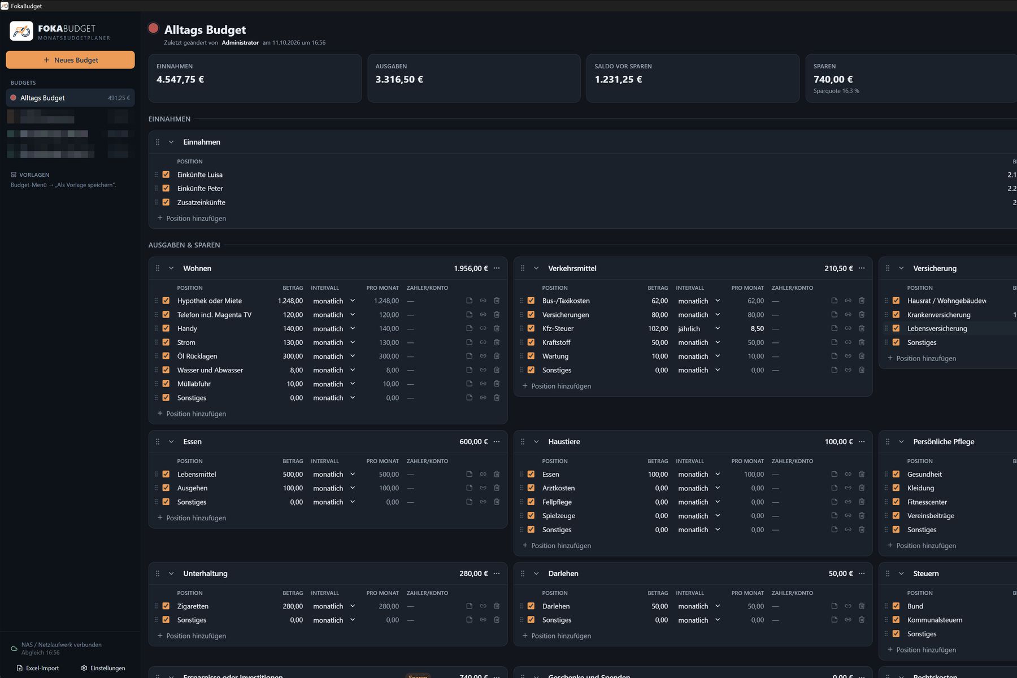Uncheck Ausgehen in Essen category
This screenshot has width=1017, height=678.
(x=166, y=488)
